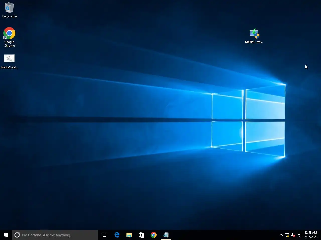The height and width of the screenshot is (240, 321).
Task: Select the MediaCreat... icon with gears at left
Action: [x=9, y=61]
